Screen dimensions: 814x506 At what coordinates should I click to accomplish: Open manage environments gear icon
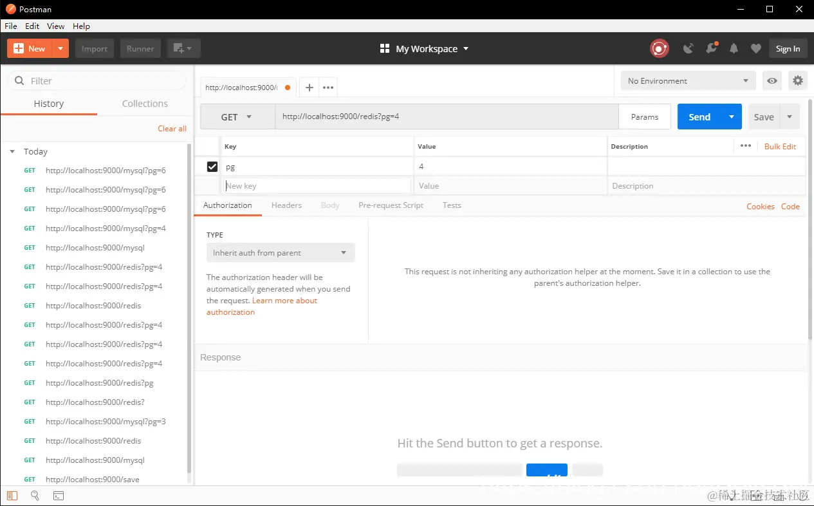798,80
